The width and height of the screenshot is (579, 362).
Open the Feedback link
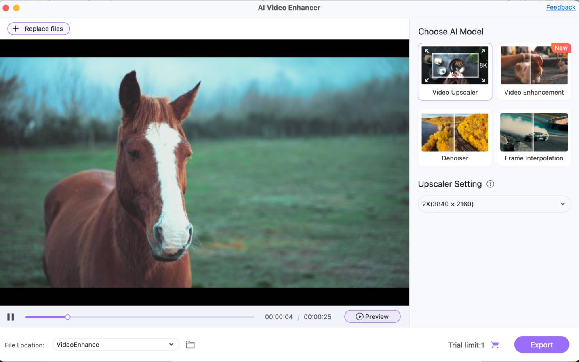(x=561, y=7)
